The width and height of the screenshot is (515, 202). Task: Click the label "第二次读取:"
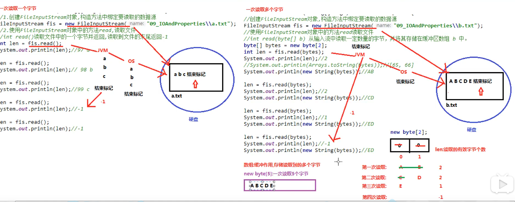pyautogui.click(x=374, y=178)
